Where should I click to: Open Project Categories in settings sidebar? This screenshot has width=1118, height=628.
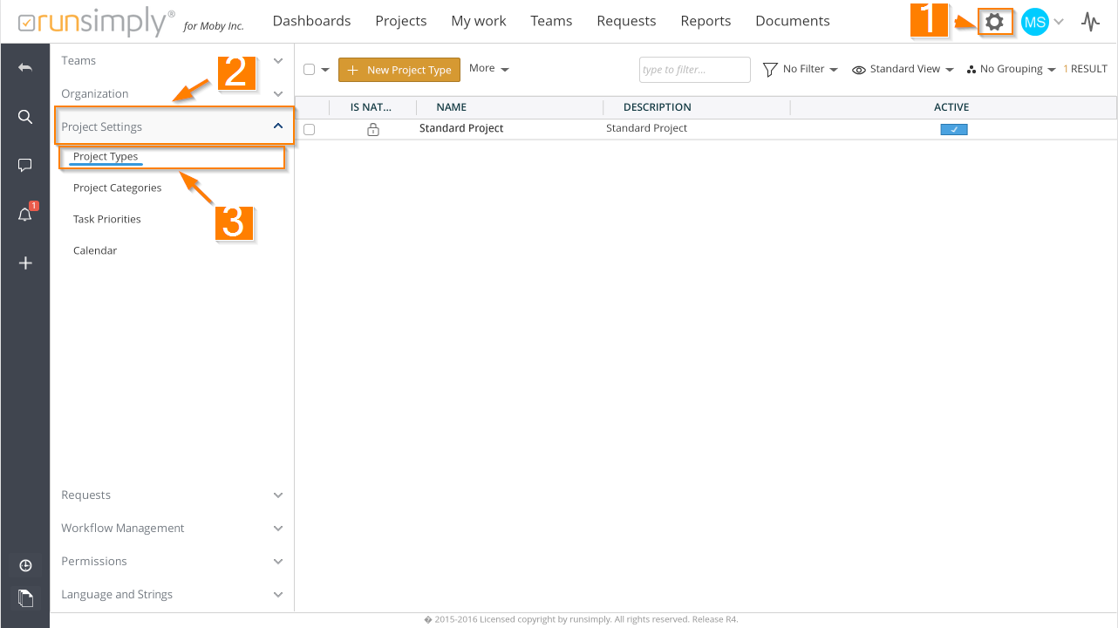tap(118, 188)
